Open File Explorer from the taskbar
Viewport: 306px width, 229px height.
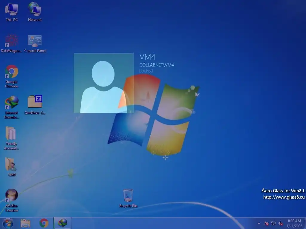pyautogui.click(x=25, y=223)
